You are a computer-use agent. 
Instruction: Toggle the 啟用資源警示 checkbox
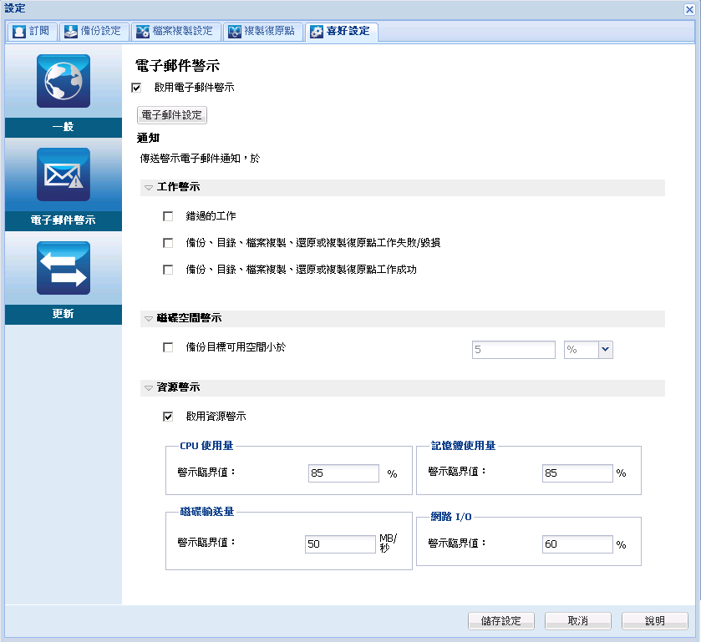168,417
